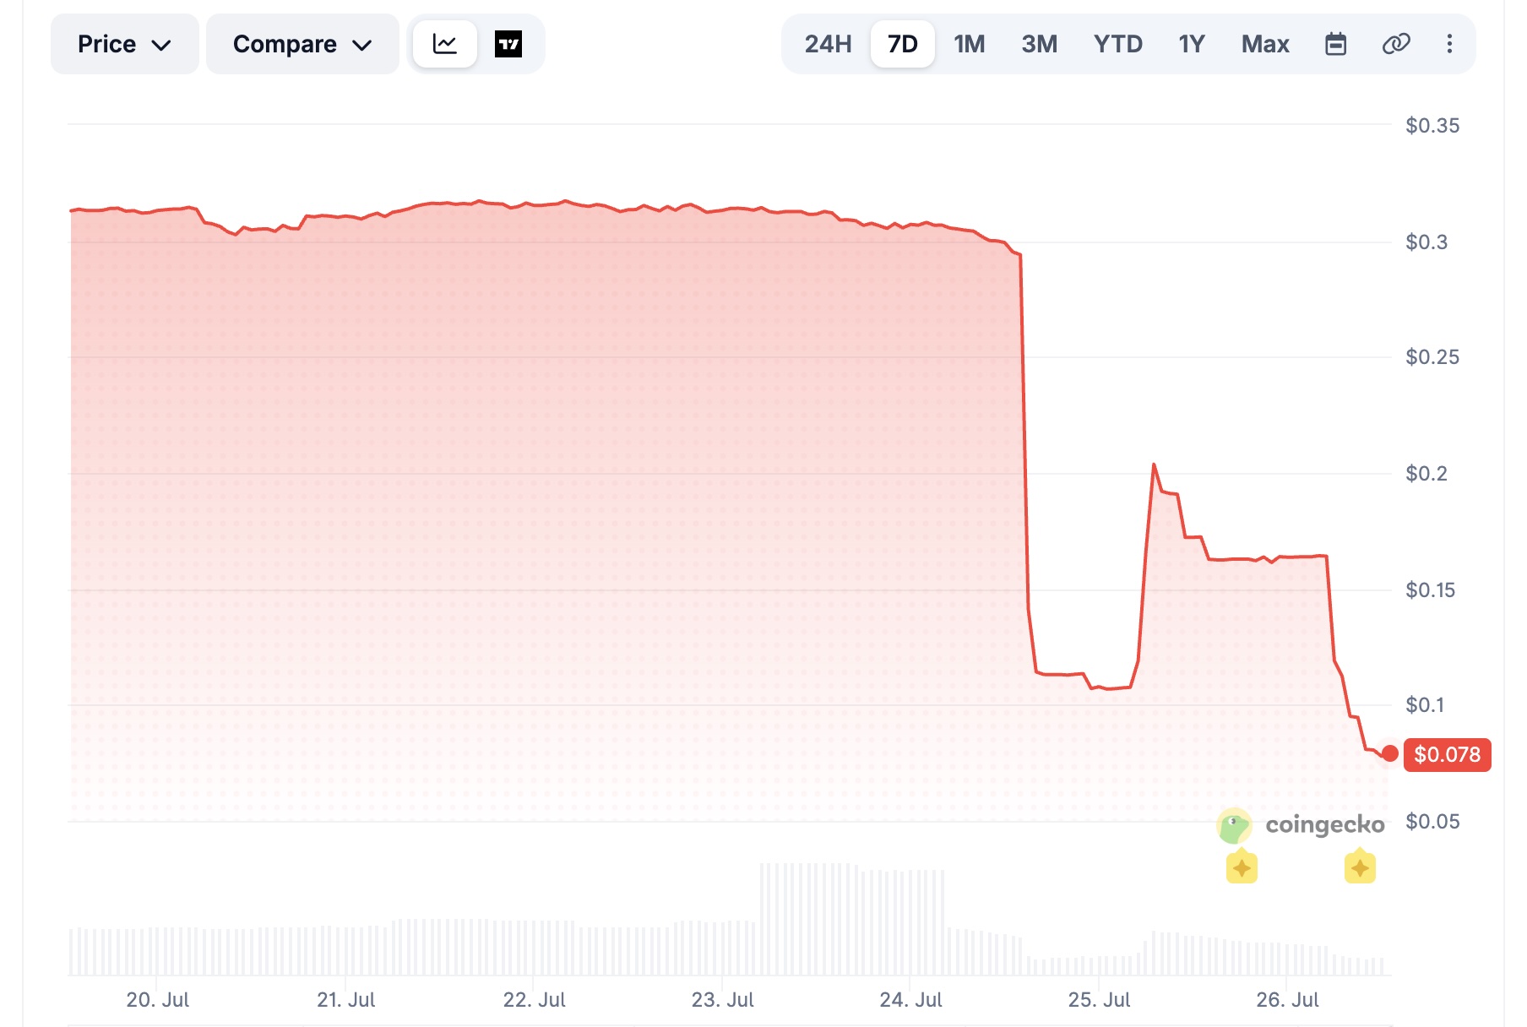This screenshot has width=1527, height=1027.
Task: Copy the chart link
Action: click(1396, 44)
